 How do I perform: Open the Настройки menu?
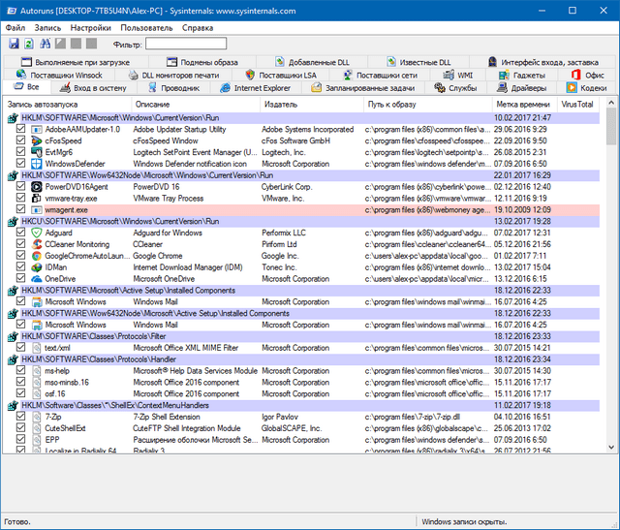[89, 28]
